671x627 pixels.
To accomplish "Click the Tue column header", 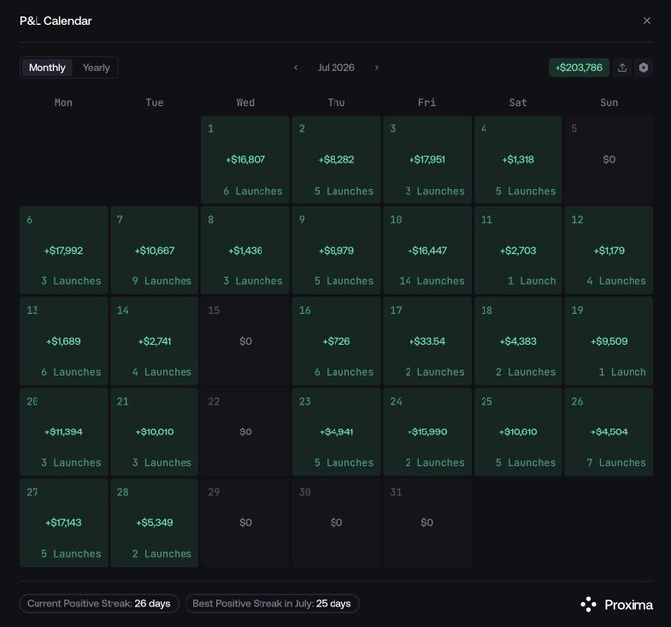I will pyautogui.click(x=155, y=103).
